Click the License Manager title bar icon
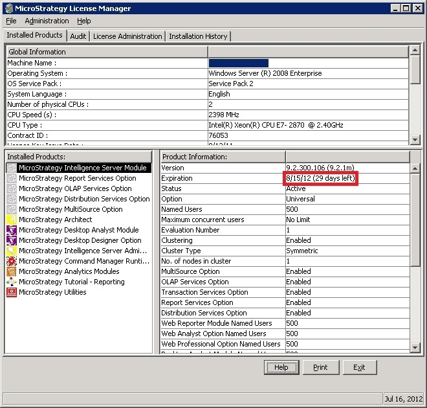The width and height of the screenshot is (427, 408). pos(9,8)
